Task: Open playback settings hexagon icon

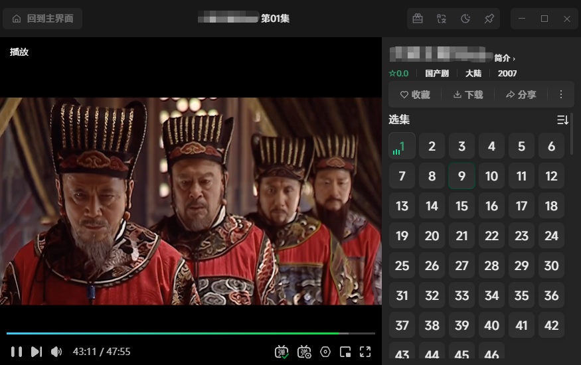Action: pyautogui.click(x=325, y=352)
